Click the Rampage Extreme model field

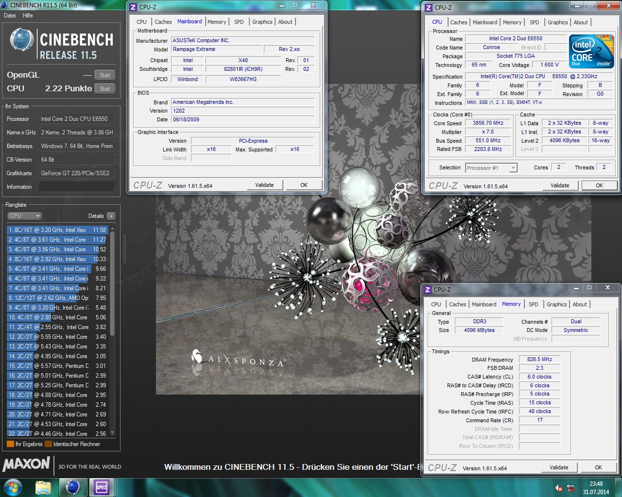[216, 50]
